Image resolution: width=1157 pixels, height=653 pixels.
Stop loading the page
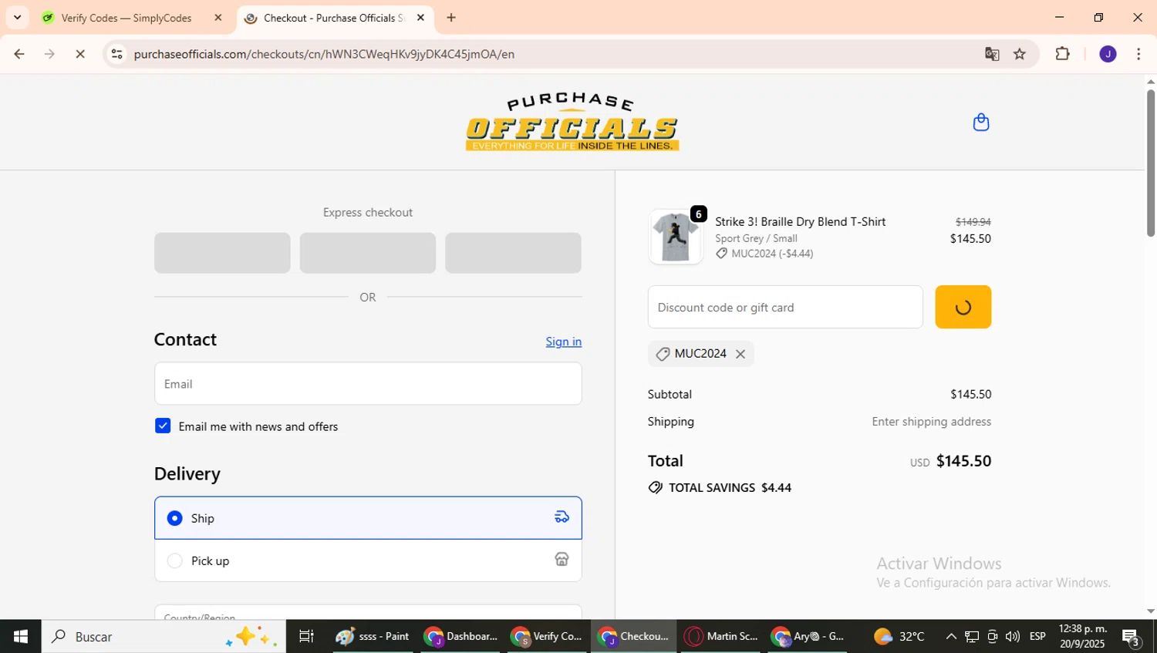click(80, 54)
